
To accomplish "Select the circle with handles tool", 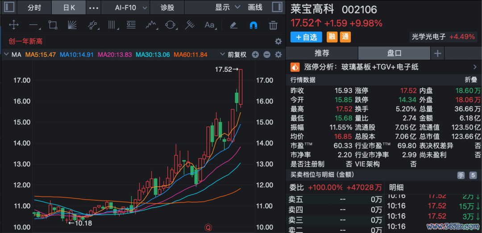I will click(170, 25).
